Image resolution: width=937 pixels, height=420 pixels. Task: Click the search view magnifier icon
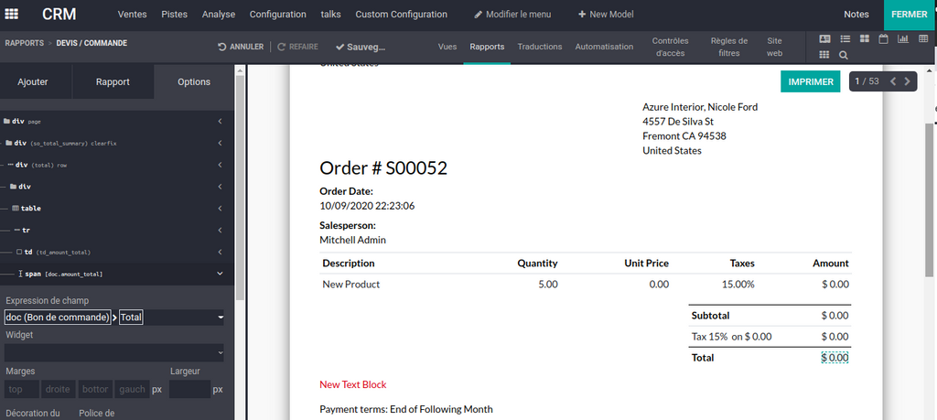(844, 55)
